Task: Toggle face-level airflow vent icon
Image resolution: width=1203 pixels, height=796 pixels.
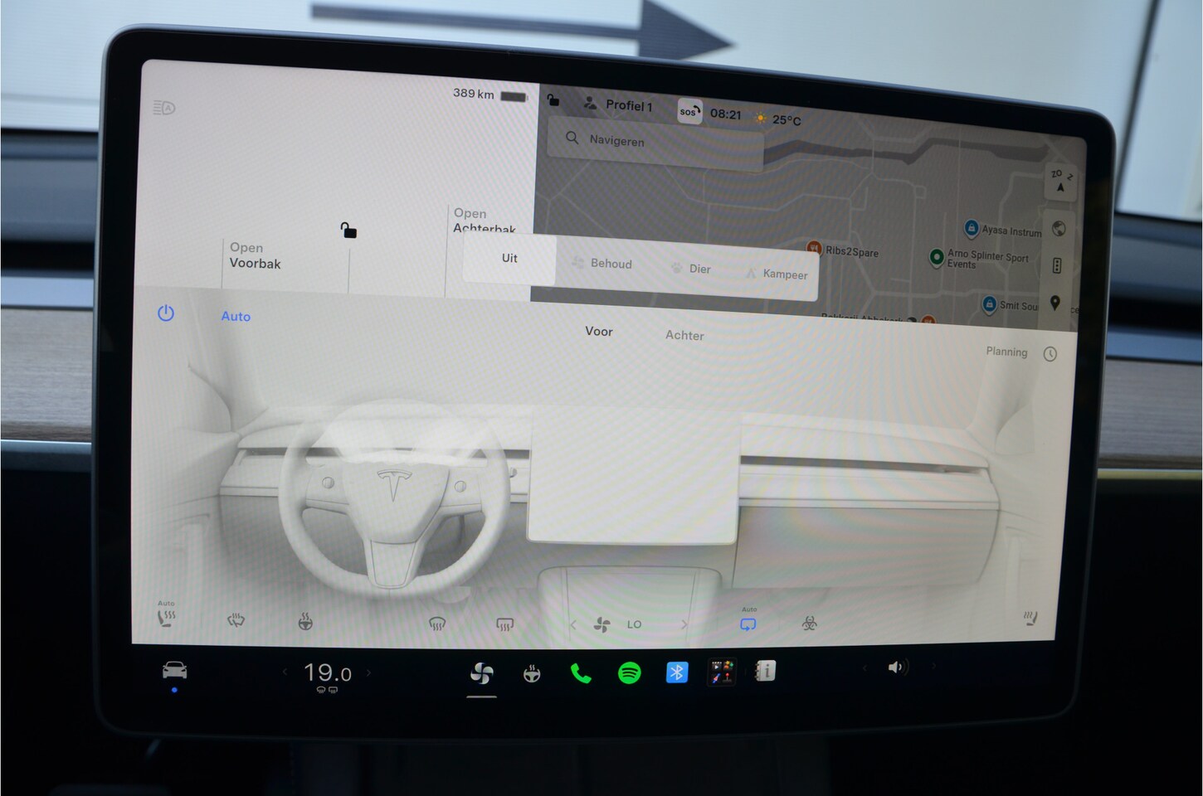Action: click(437, 624)
